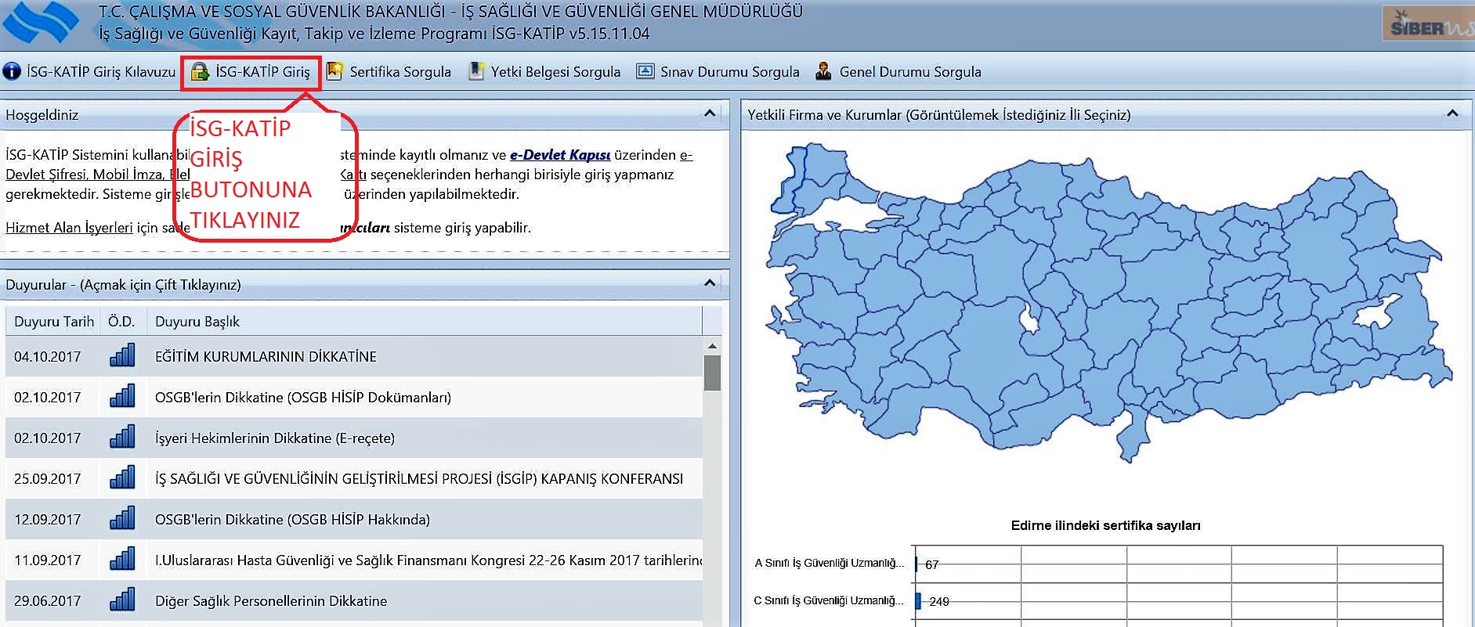Image resolution: width=1475 pixels, height=627 pixels.
Task: Click the bar chart icon in the OSGB HİSİP Dokümanları row
Action: tap(122, 396)
